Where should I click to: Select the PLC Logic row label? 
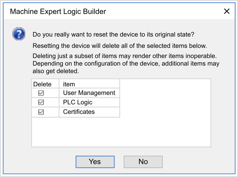[78, 102]
